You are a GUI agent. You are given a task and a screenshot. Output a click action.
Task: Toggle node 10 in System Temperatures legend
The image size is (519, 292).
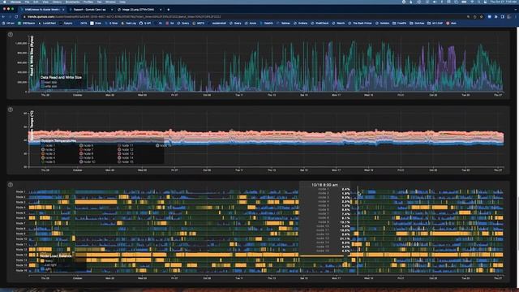81,162
